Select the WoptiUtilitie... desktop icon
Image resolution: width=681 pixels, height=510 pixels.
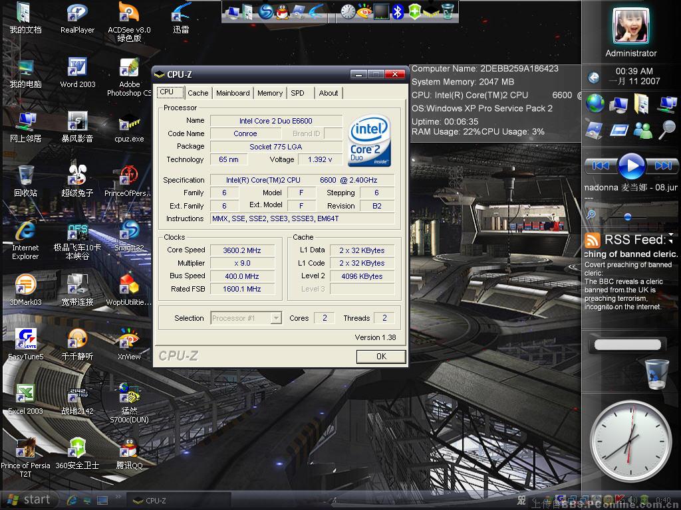[128, 290]
